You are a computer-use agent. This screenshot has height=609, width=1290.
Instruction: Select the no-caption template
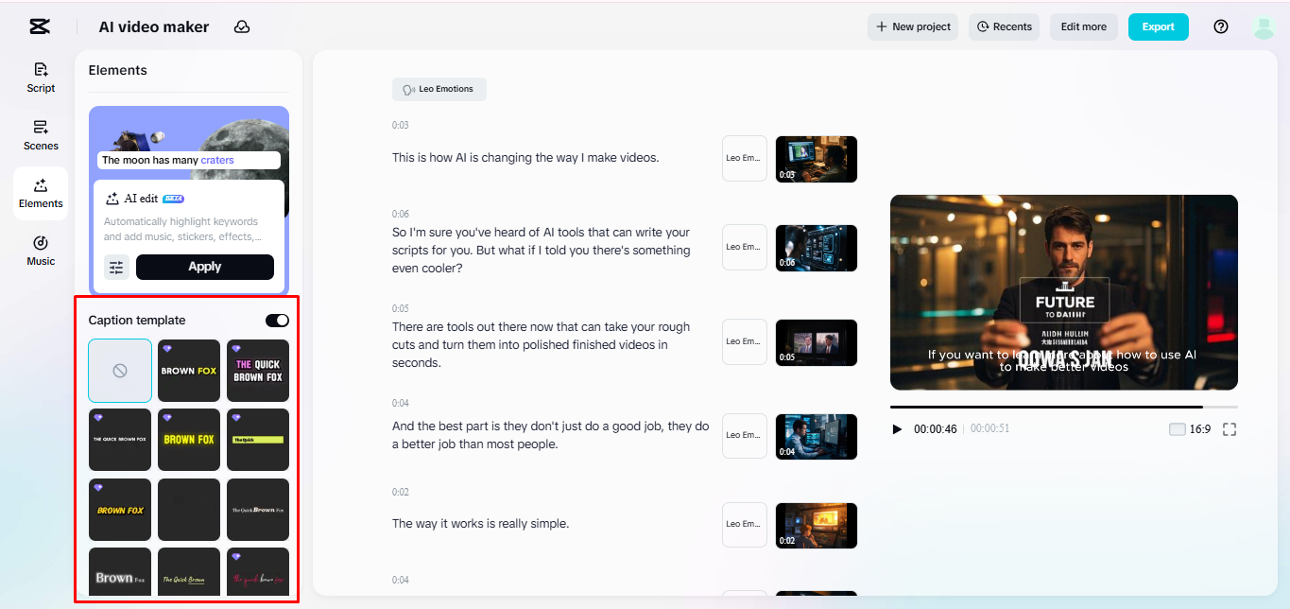pos(120,371)
